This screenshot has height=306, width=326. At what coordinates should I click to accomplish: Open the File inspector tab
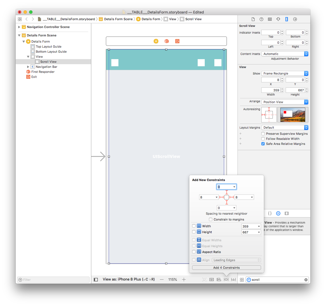pos(253,19)
